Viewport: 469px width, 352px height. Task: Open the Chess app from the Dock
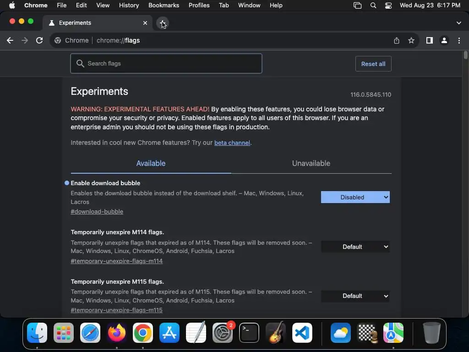(367, 333)
